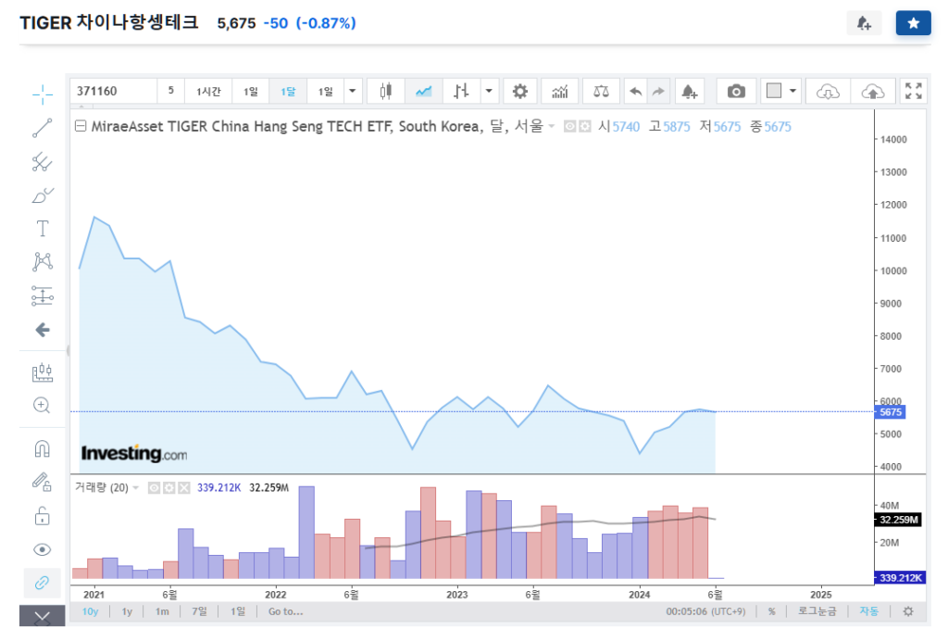Screen dimensions: 948x629
Task: Select the XABCD pattern tool
Action: pos(43,262)
